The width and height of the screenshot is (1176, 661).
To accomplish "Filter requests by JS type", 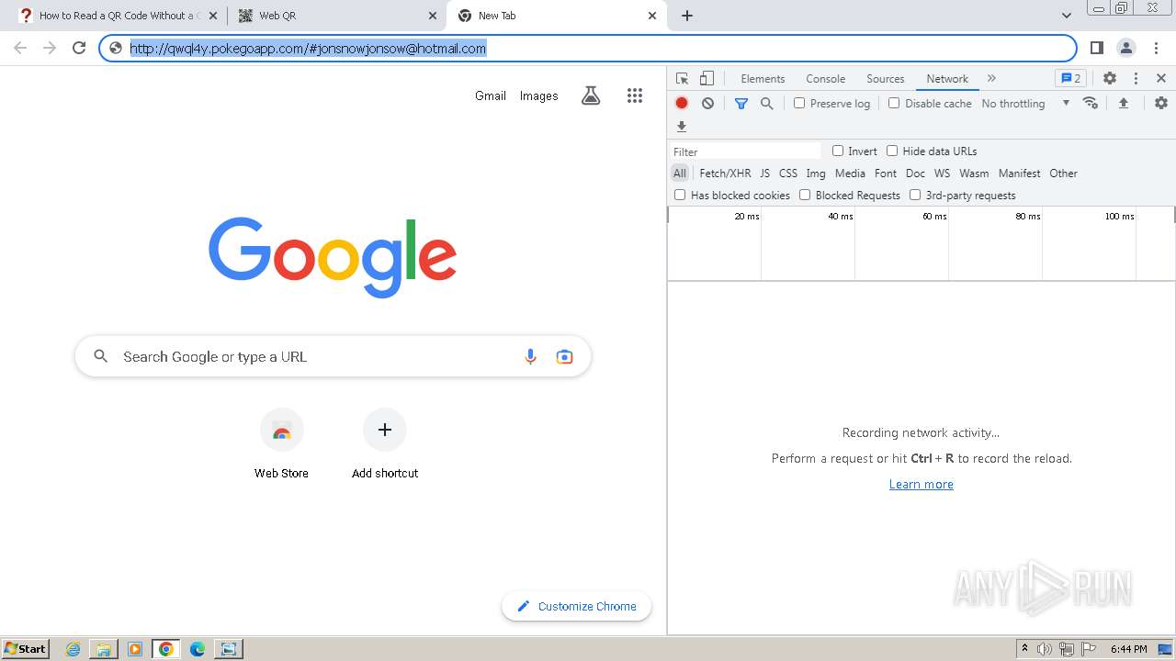I will pos(764,174).
